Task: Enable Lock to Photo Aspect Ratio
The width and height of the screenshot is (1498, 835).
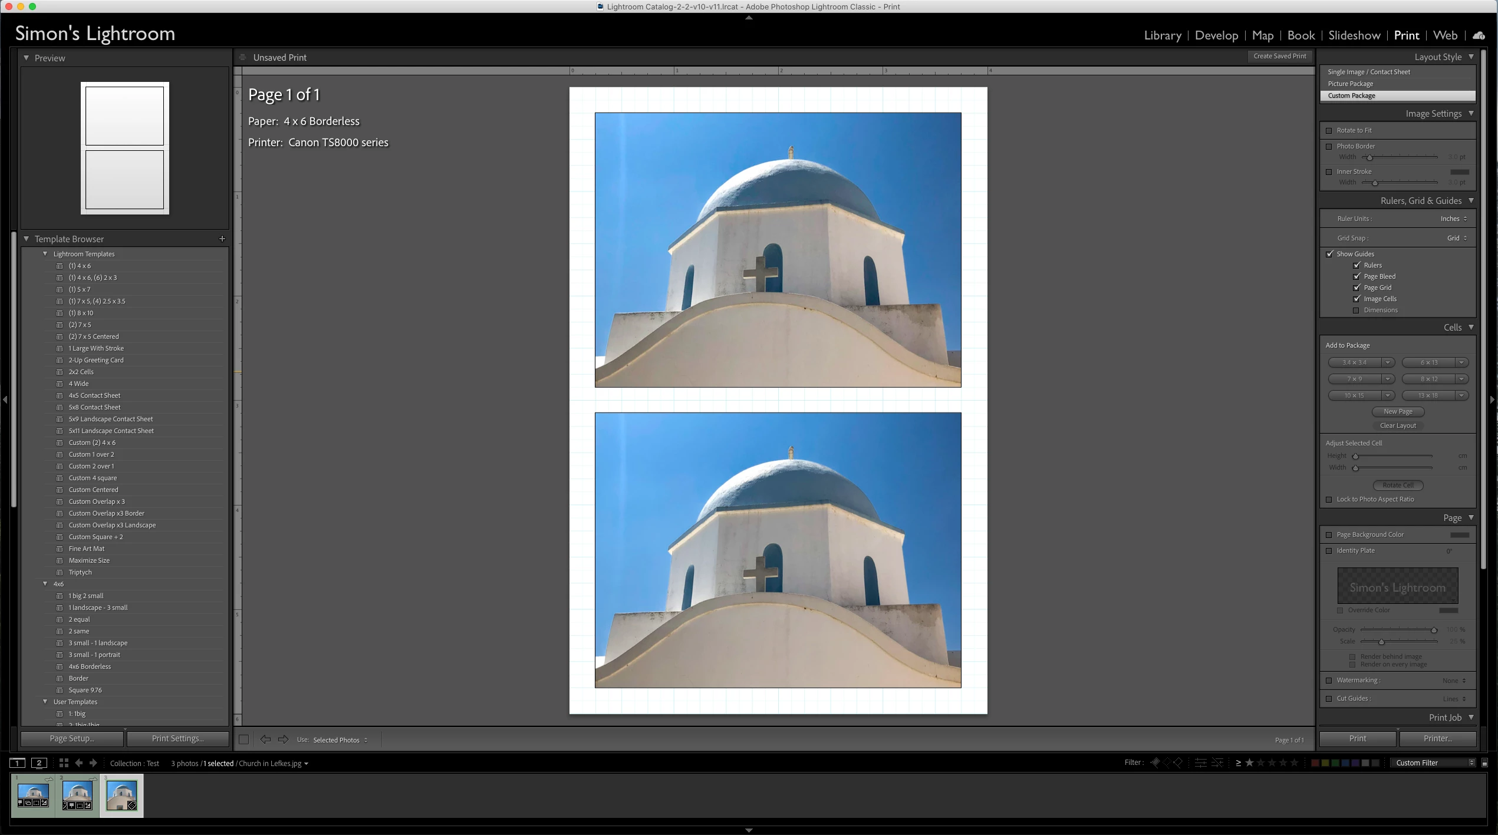Action: point(1329,499)
